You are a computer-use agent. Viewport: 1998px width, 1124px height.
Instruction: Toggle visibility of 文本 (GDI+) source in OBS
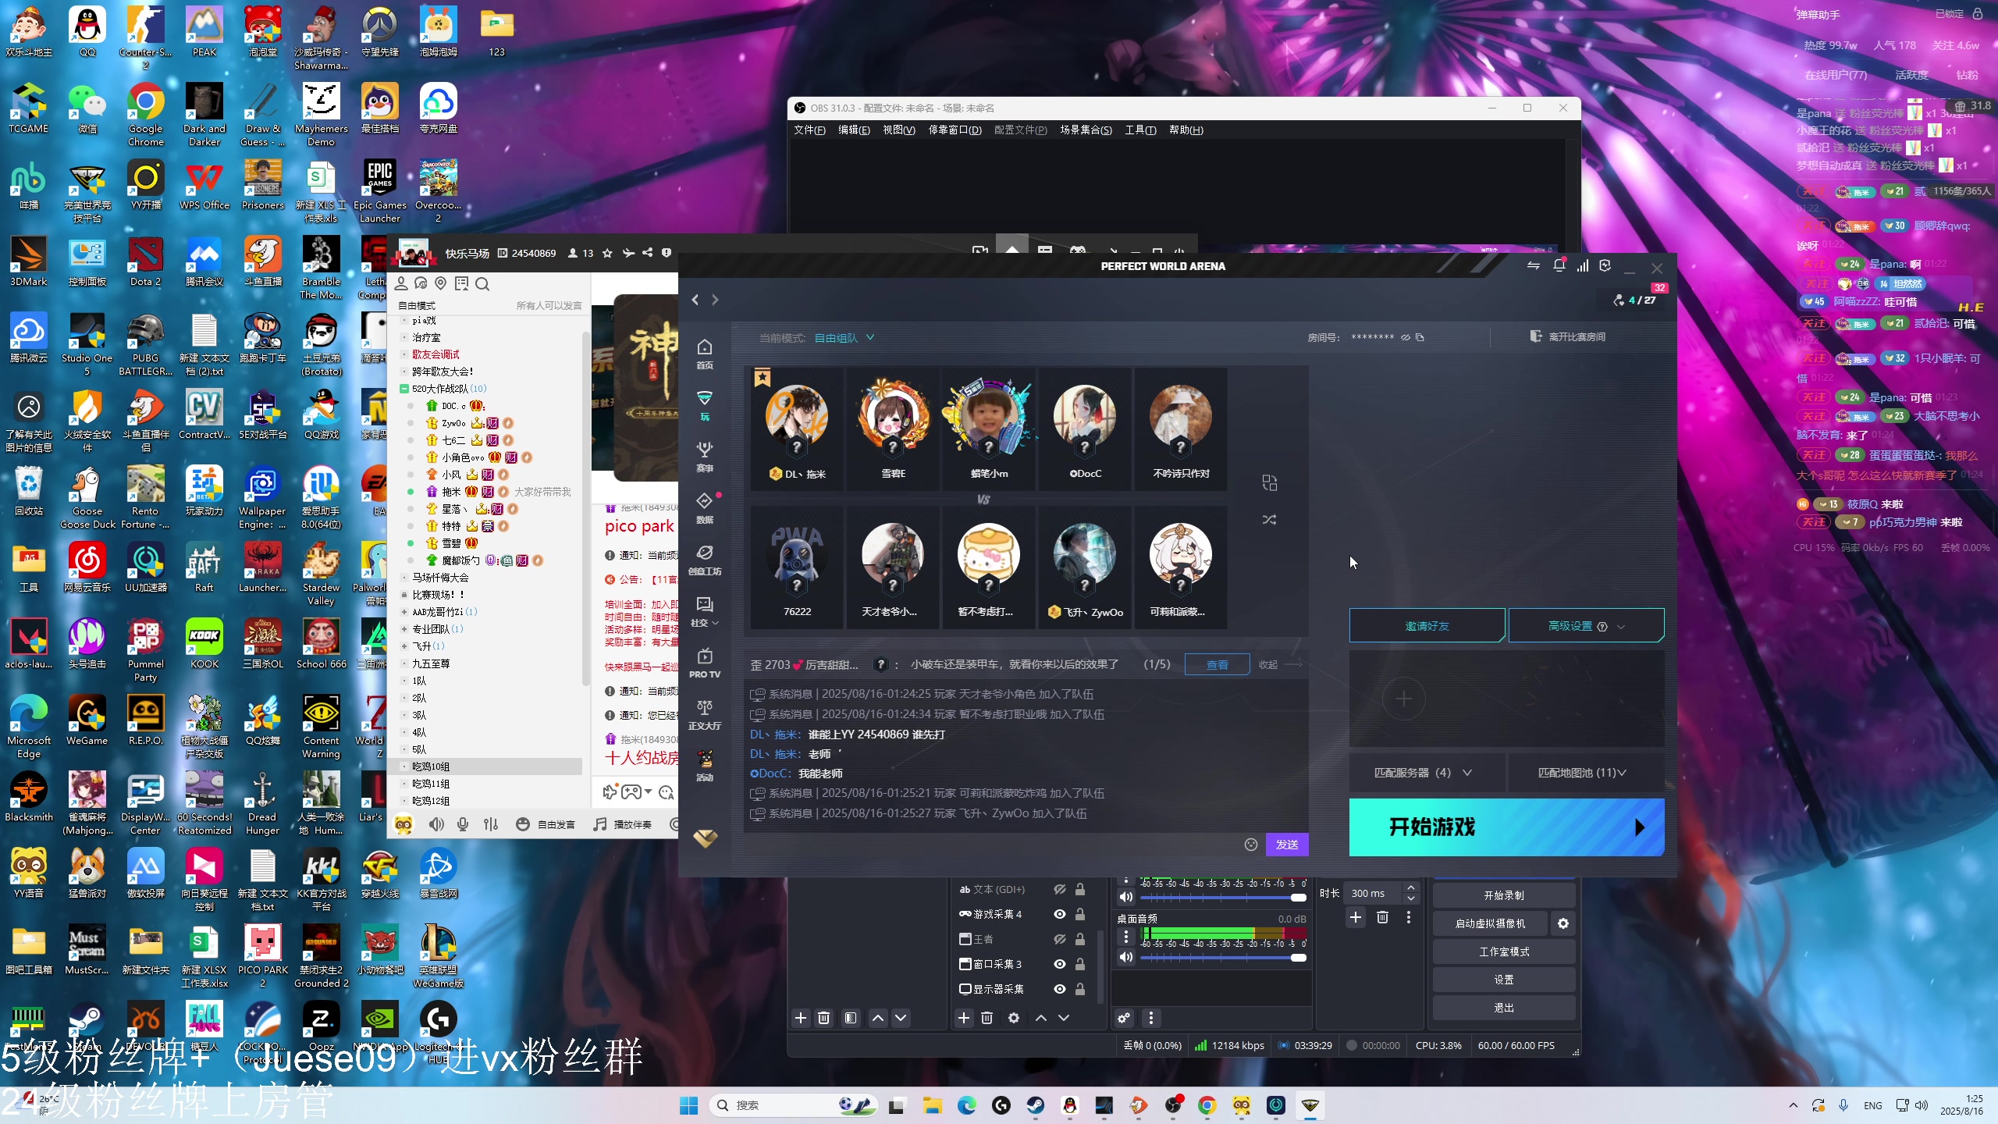pos(1060,890)
